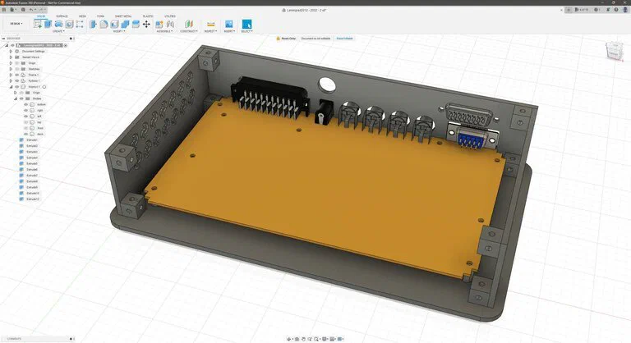Image resolution: width=631 pixels, height=343 pixels.
Task: Open the new design tab plus button
Action: pyautogui.click(x=569, y=10)
